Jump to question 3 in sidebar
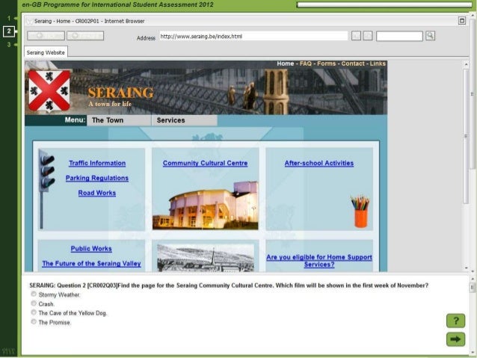Screen dimensions: 477x358 click(x=9, y=44)
